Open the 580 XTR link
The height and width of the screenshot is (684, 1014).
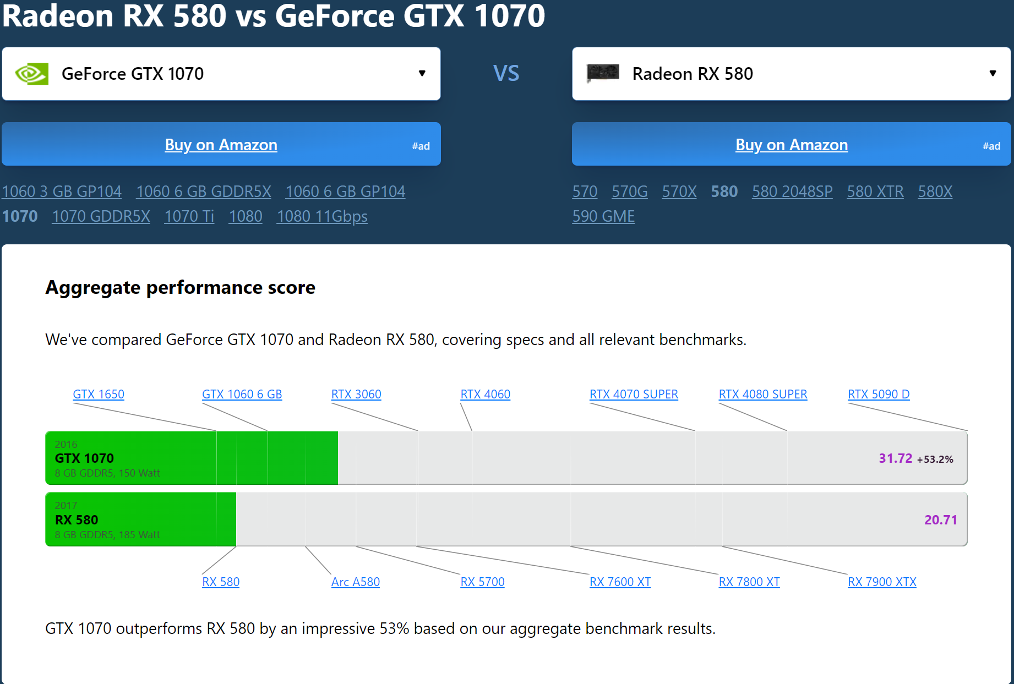(x=875, y=191)
